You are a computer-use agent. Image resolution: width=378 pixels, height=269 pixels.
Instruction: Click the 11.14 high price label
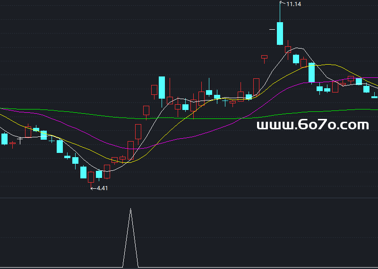[x=293, y=4]
